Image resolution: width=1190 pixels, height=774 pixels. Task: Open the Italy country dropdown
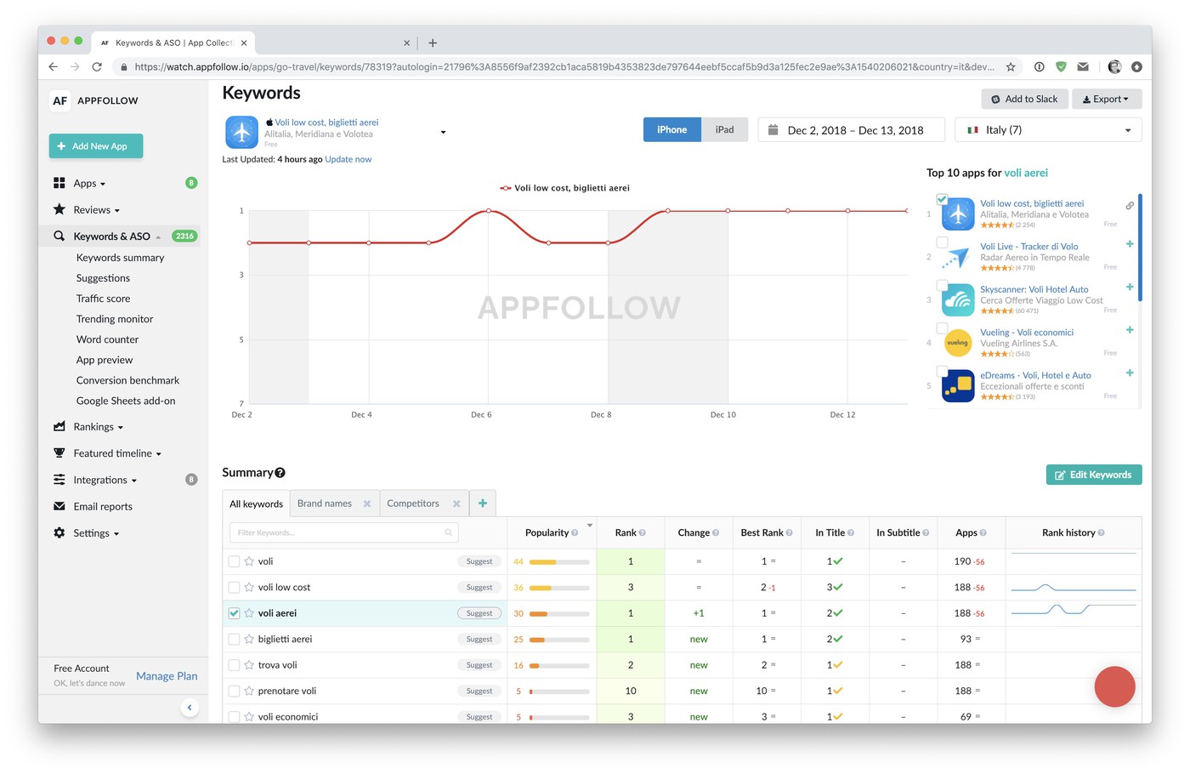click(x=1047, y=130)
